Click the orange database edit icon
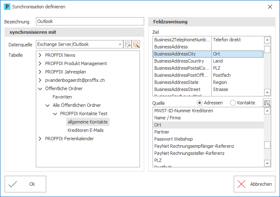The image size is (280, 197). 136,44
